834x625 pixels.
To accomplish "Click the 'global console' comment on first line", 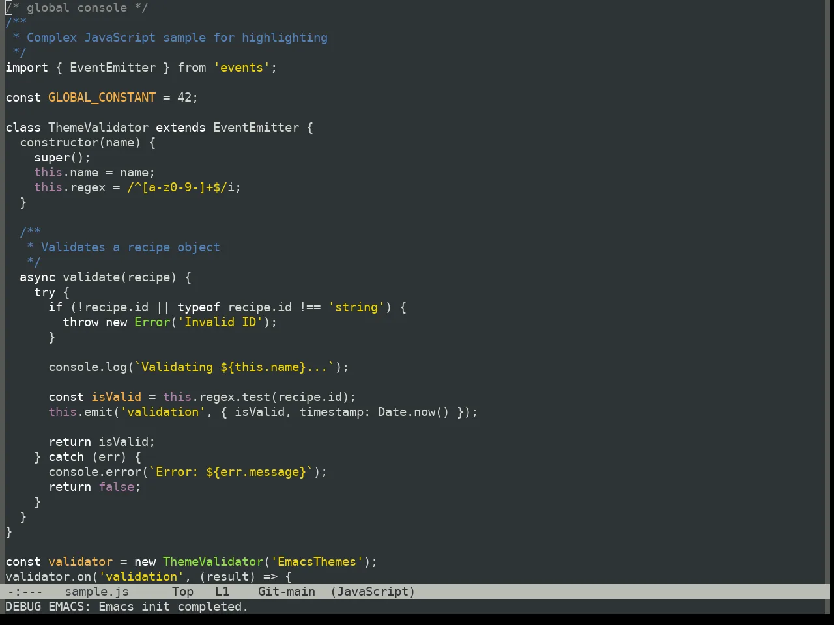I will click(x=77, y=8).
